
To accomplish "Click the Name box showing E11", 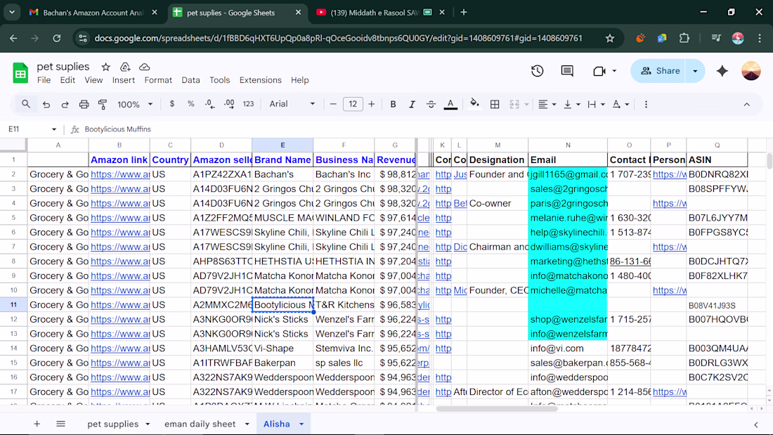I will [32, 129].
